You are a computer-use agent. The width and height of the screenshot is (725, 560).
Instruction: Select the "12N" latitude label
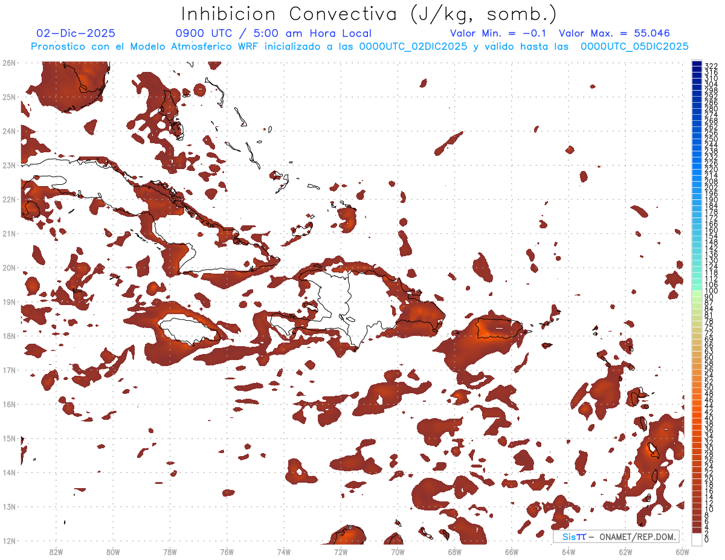click(x=9, y=541)
